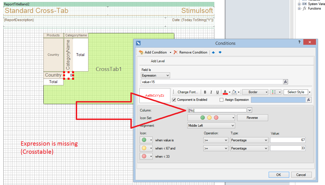
Task: Open first row Percentage type dropdown
Action: [249, 140]
